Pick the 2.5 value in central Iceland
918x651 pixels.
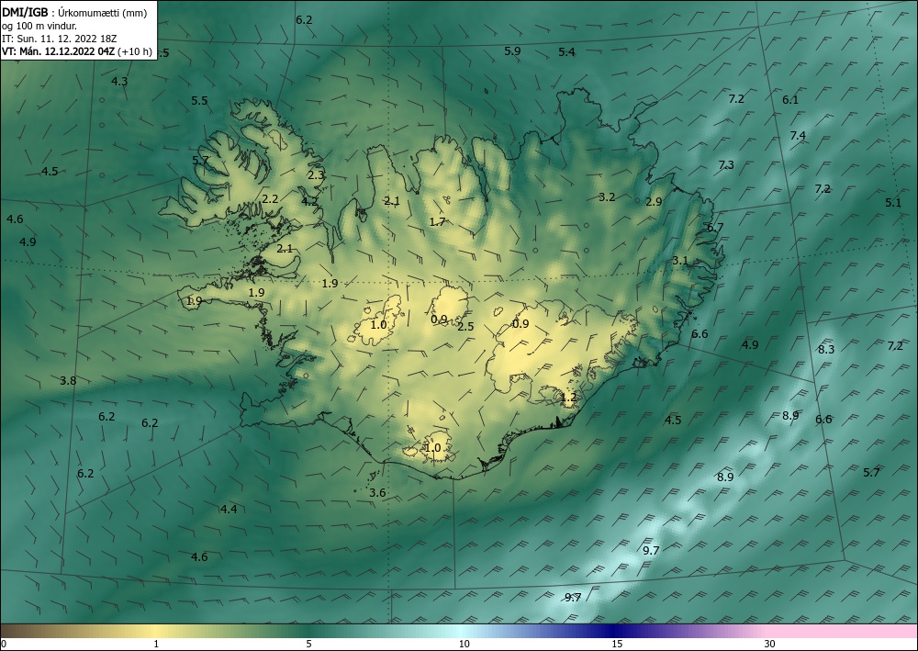click(x=465, y=327)
